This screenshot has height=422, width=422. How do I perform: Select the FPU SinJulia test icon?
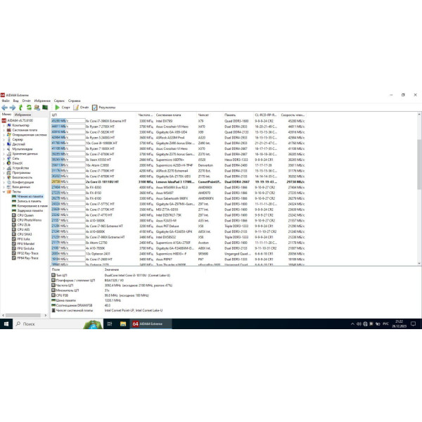tap(14, 248)
